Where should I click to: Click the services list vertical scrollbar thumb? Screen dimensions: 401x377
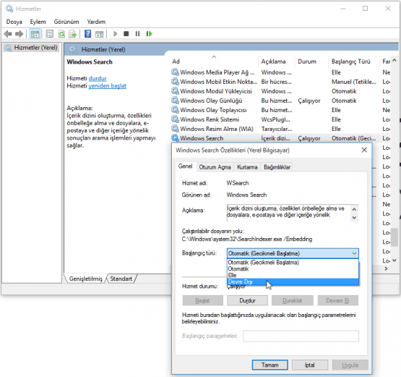coord(395,237)
